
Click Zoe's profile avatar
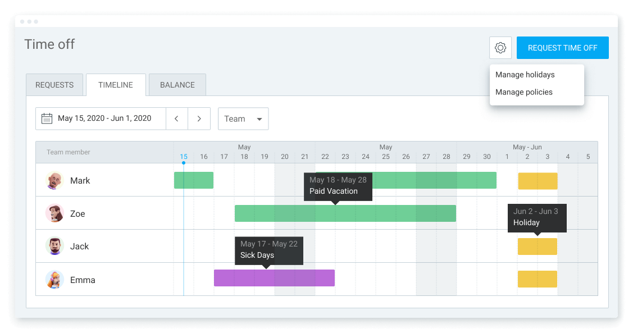[54, 213]
